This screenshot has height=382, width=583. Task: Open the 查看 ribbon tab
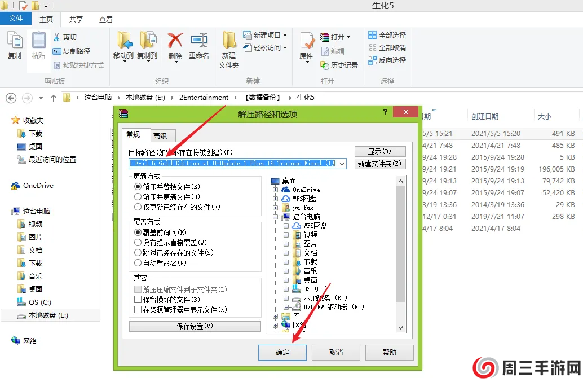(x=106, y=19)
